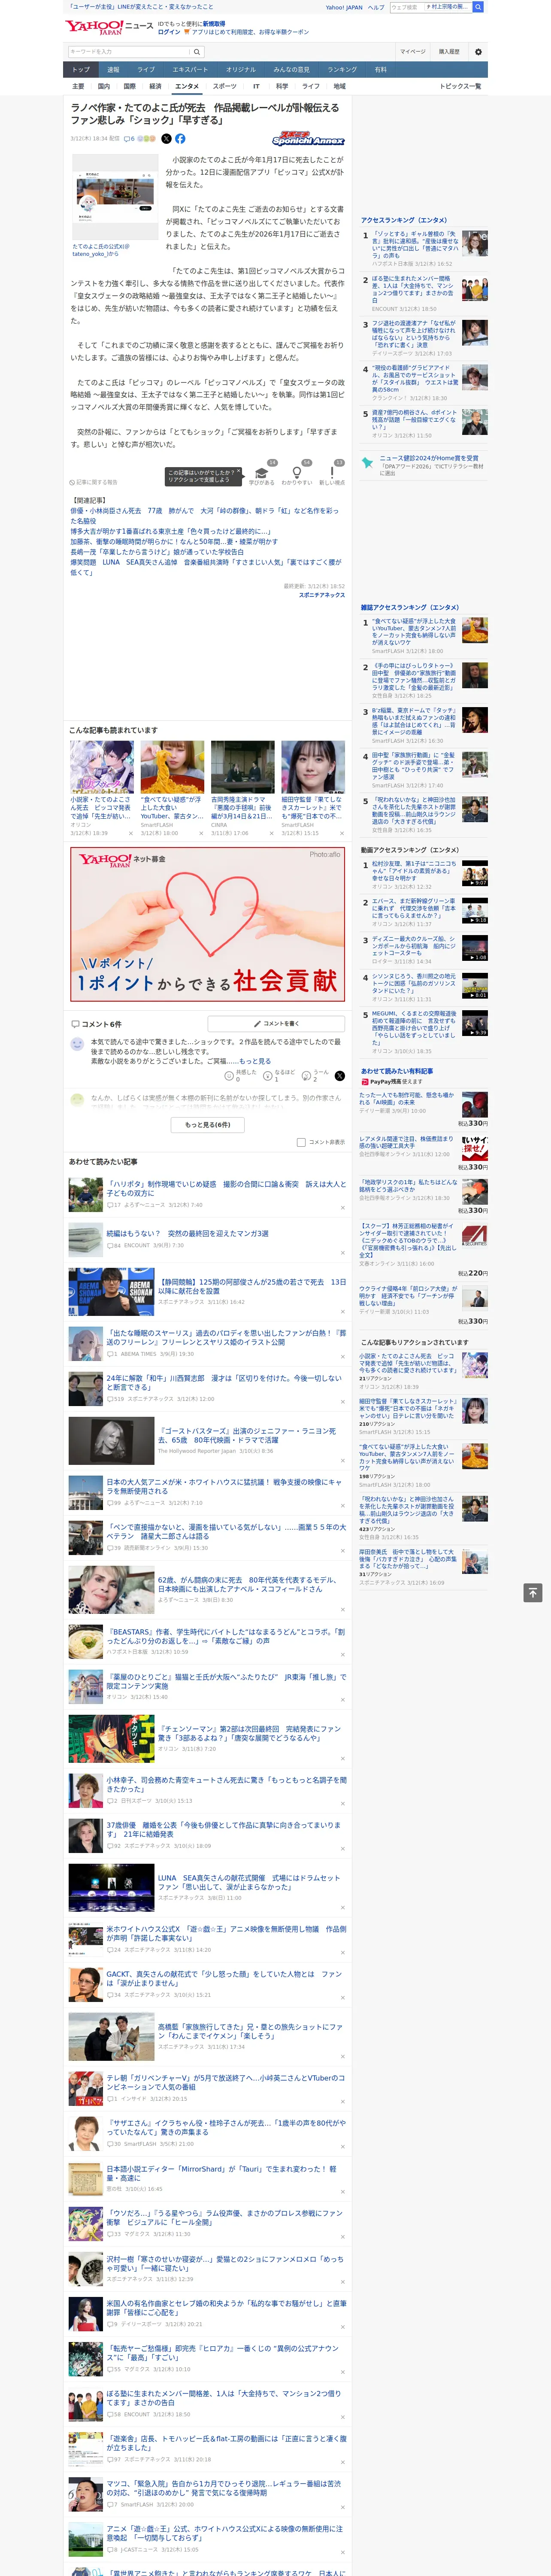Screen dimensions: 551x2576
Task: Select the スポーツ category
Action: click(x=225, y=86)
